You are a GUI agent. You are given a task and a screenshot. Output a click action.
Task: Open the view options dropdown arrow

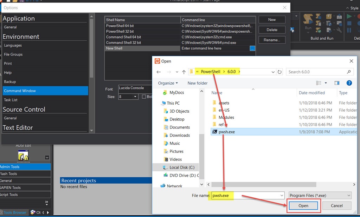click(x=326, y=83)
